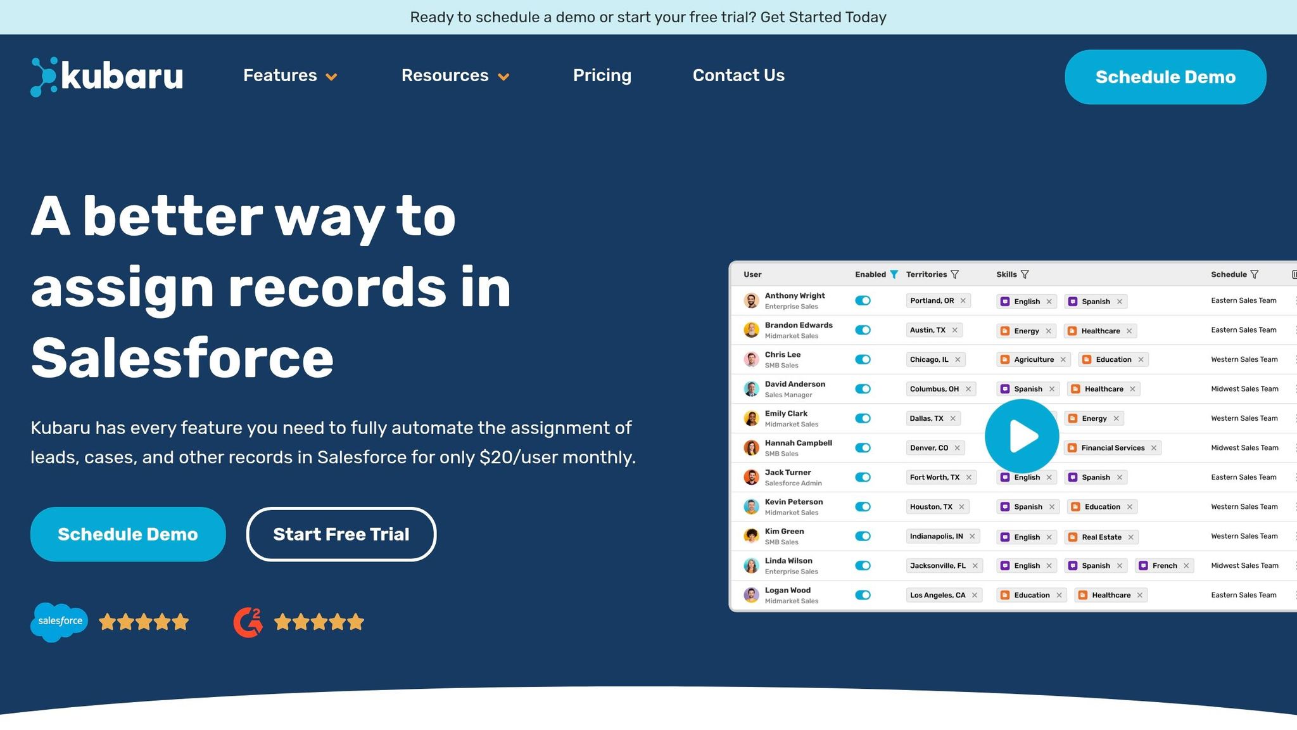Click Schedule Demo in the header
Viewport: 1297px width, 730px height.
[x=1165, y=77]
